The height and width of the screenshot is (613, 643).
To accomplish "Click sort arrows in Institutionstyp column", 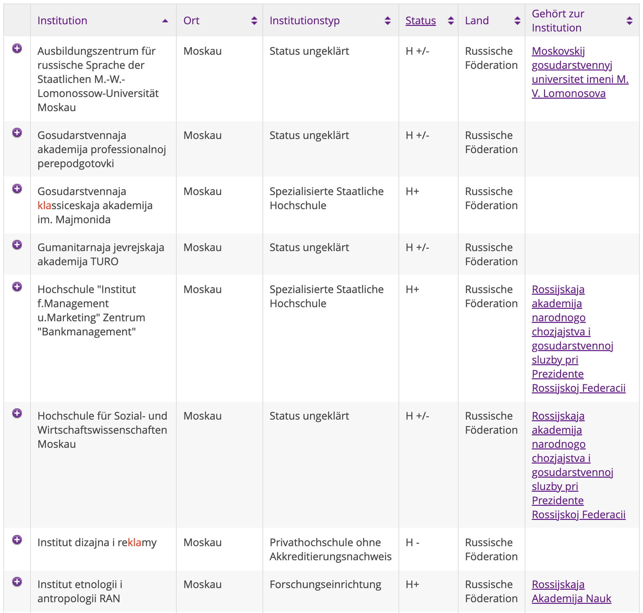I will (388, 21).
